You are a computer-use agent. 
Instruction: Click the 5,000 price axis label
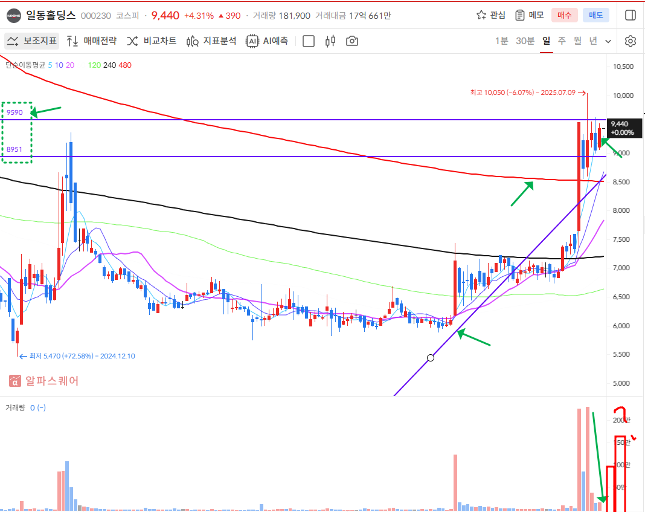[621, 383]
